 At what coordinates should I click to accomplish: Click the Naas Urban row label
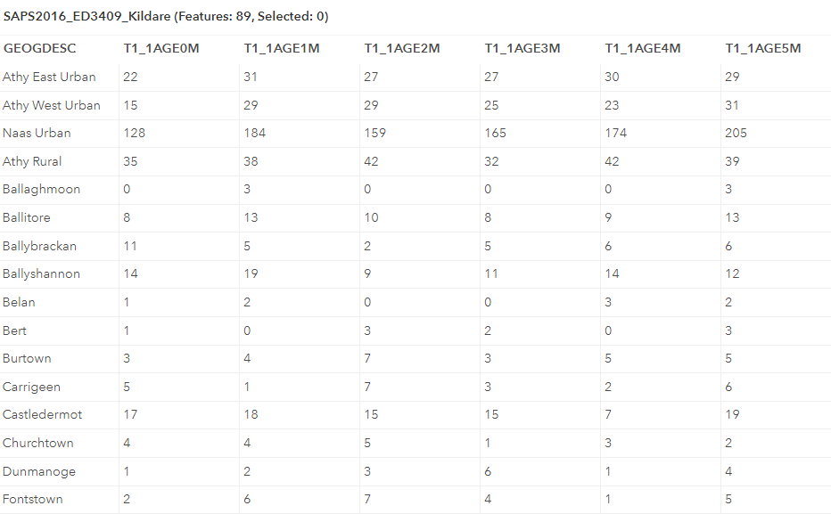click(37, 133)
